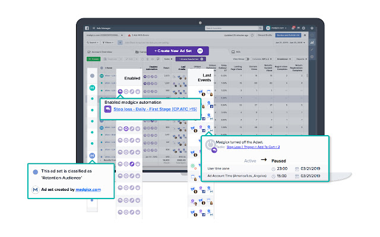Viewport: 380px width, 237px height.
Task: Sort by Landing Page Views column header
Action: click(237, 68)
